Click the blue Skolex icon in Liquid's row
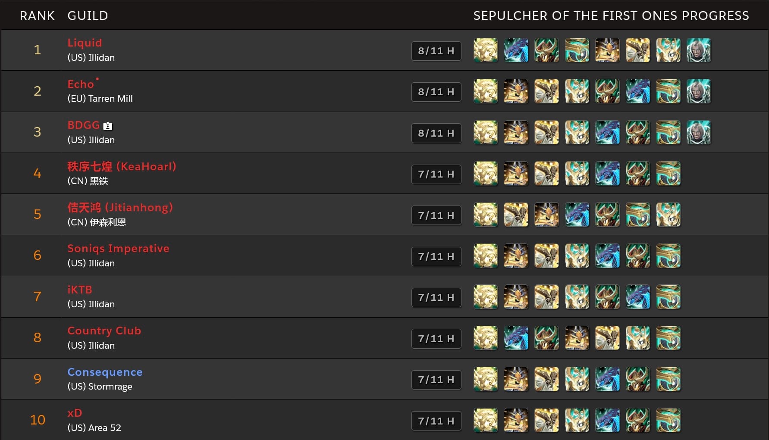Image resolution: width=769 pixels, height=440 pixels. (x=516, y=50)
